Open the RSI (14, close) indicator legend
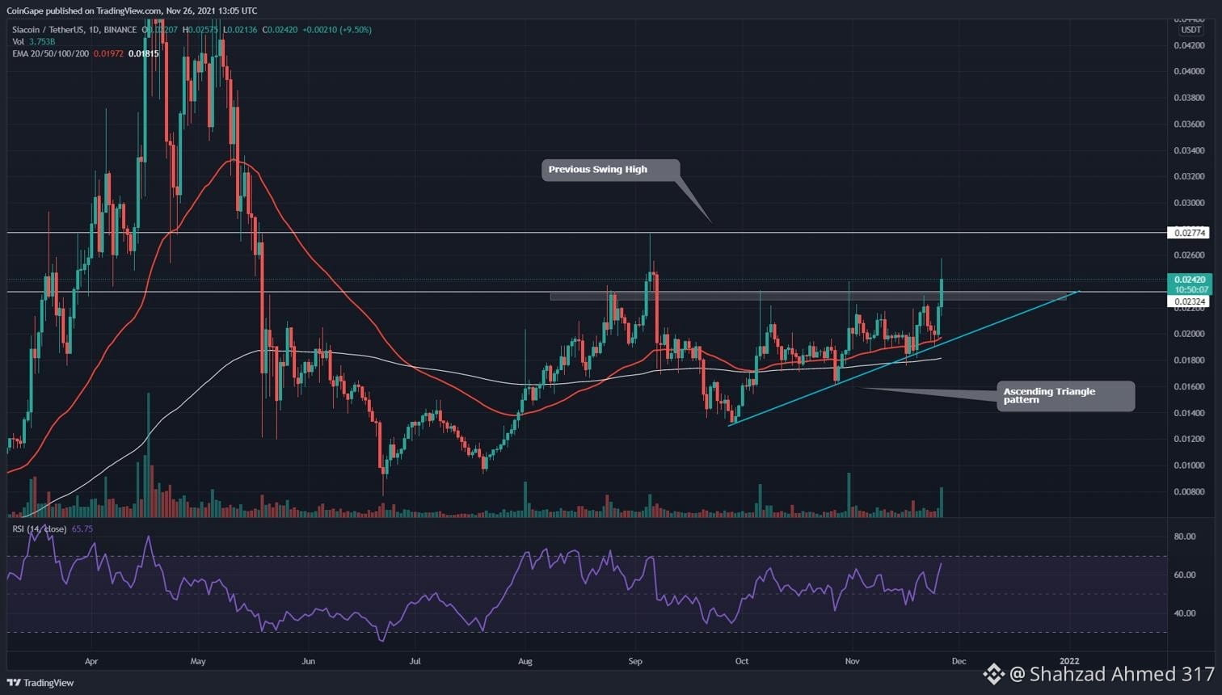Image resolution: width=1222 pixels, height=695 pixels. point(40,529)
